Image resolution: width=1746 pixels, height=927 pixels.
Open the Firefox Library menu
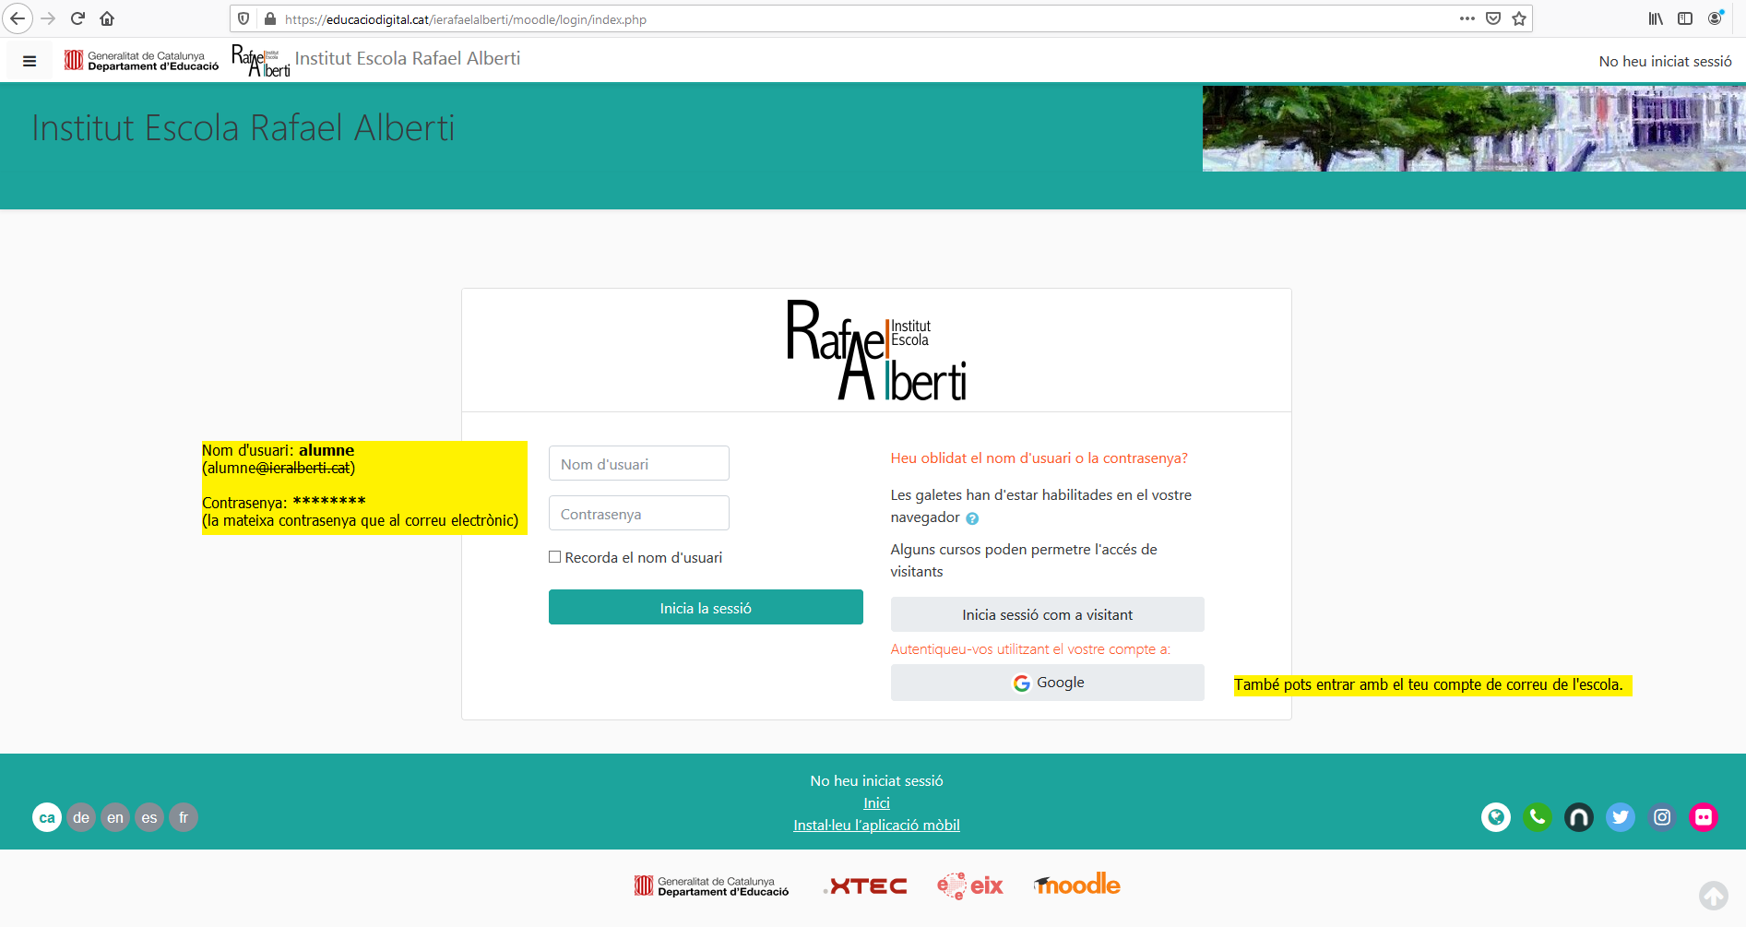pyautogui.click(x=1657, y=19)
